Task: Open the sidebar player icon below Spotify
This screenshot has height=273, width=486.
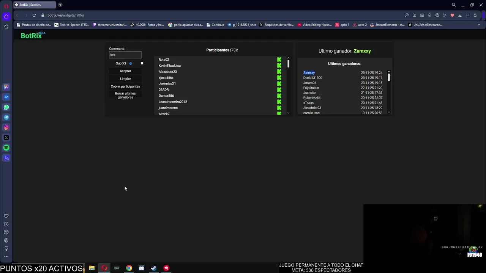Action: click(6, 158)
